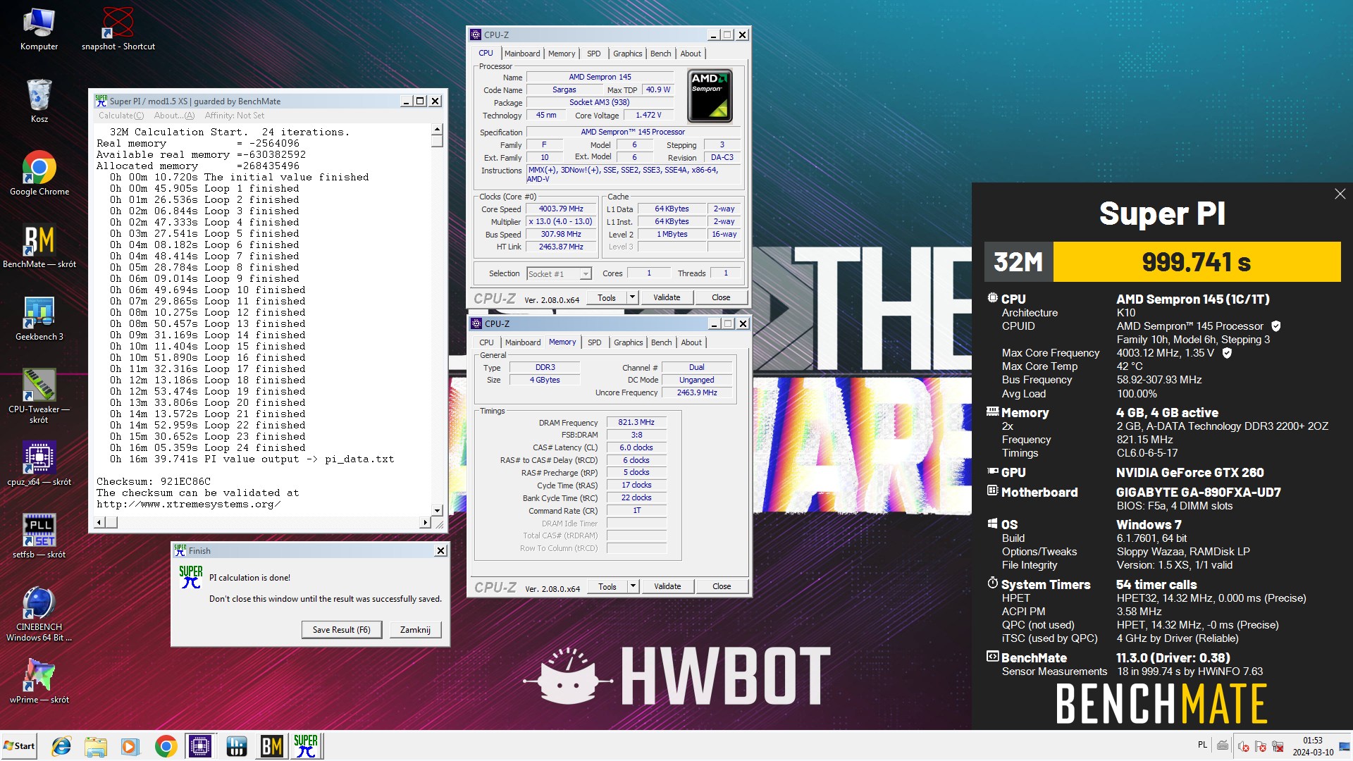
Task: Click the Tools button in upper CPU-Z
Action: pos(607,297)
